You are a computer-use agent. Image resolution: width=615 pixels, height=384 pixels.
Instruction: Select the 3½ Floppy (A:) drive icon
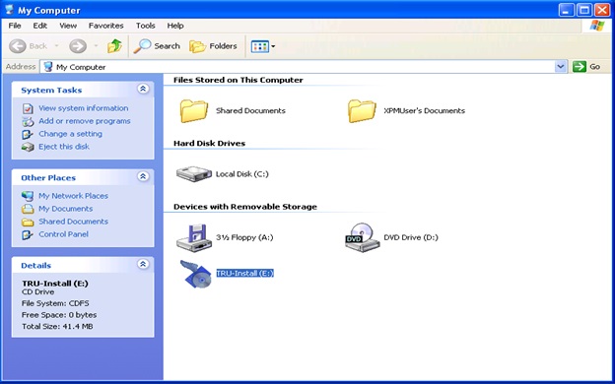click(x=194, y=237)
